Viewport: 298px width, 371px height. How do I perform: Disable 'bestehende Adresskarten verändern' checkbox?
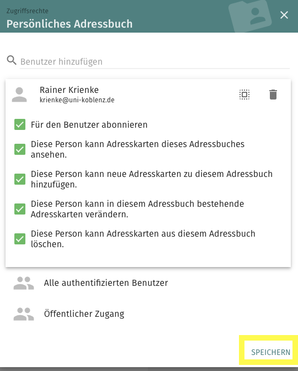(20, 208)
